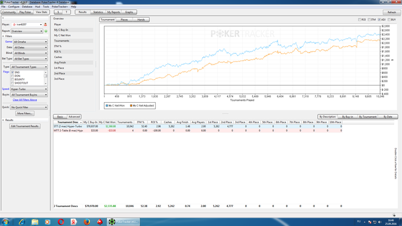The width and height of the screenshot is (402, 226).
Task: Click the volume icon in system tray
Action: (x=380, y=222)
